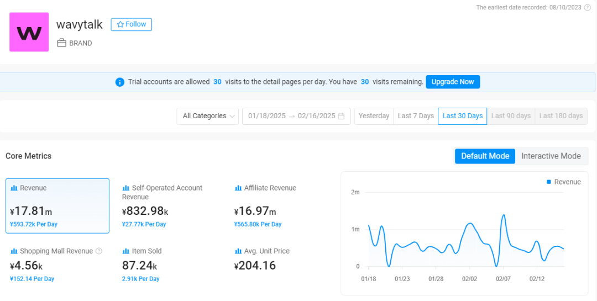Click the 01/18 label on chart axis
Screen dimensions: 597x301
(x=369, y=279)
